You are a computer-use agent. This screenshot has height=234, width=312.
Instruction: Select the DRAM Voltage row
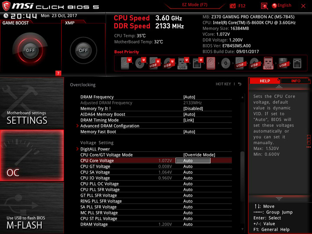pyautogui.click(x=156, y=224)
